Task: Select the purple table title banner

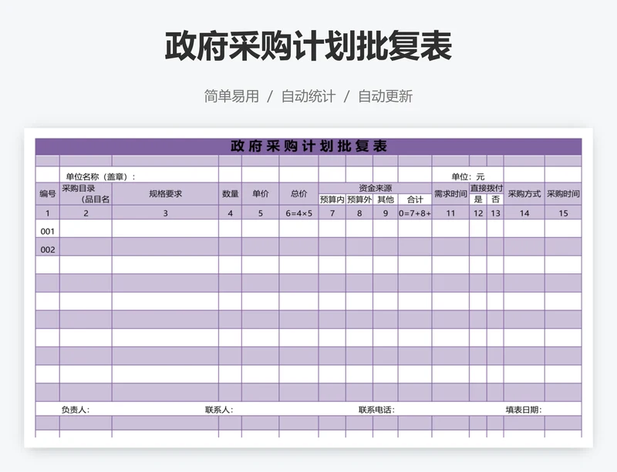Action: (308, 146)
